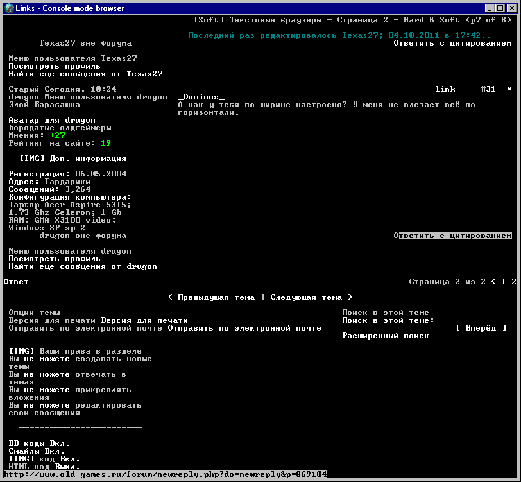Click the Links browser globe icon in title bar
This screenshot has height=482, width=521.
[x=10, y=8]
